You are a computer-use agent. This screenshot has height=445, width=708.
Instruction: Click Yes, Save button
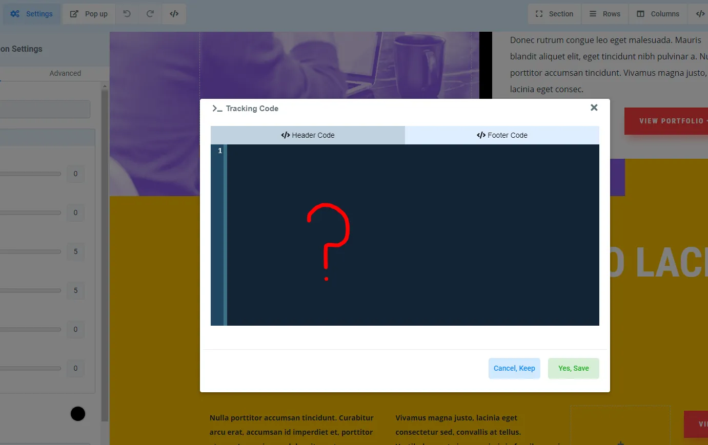pos(574,368)
